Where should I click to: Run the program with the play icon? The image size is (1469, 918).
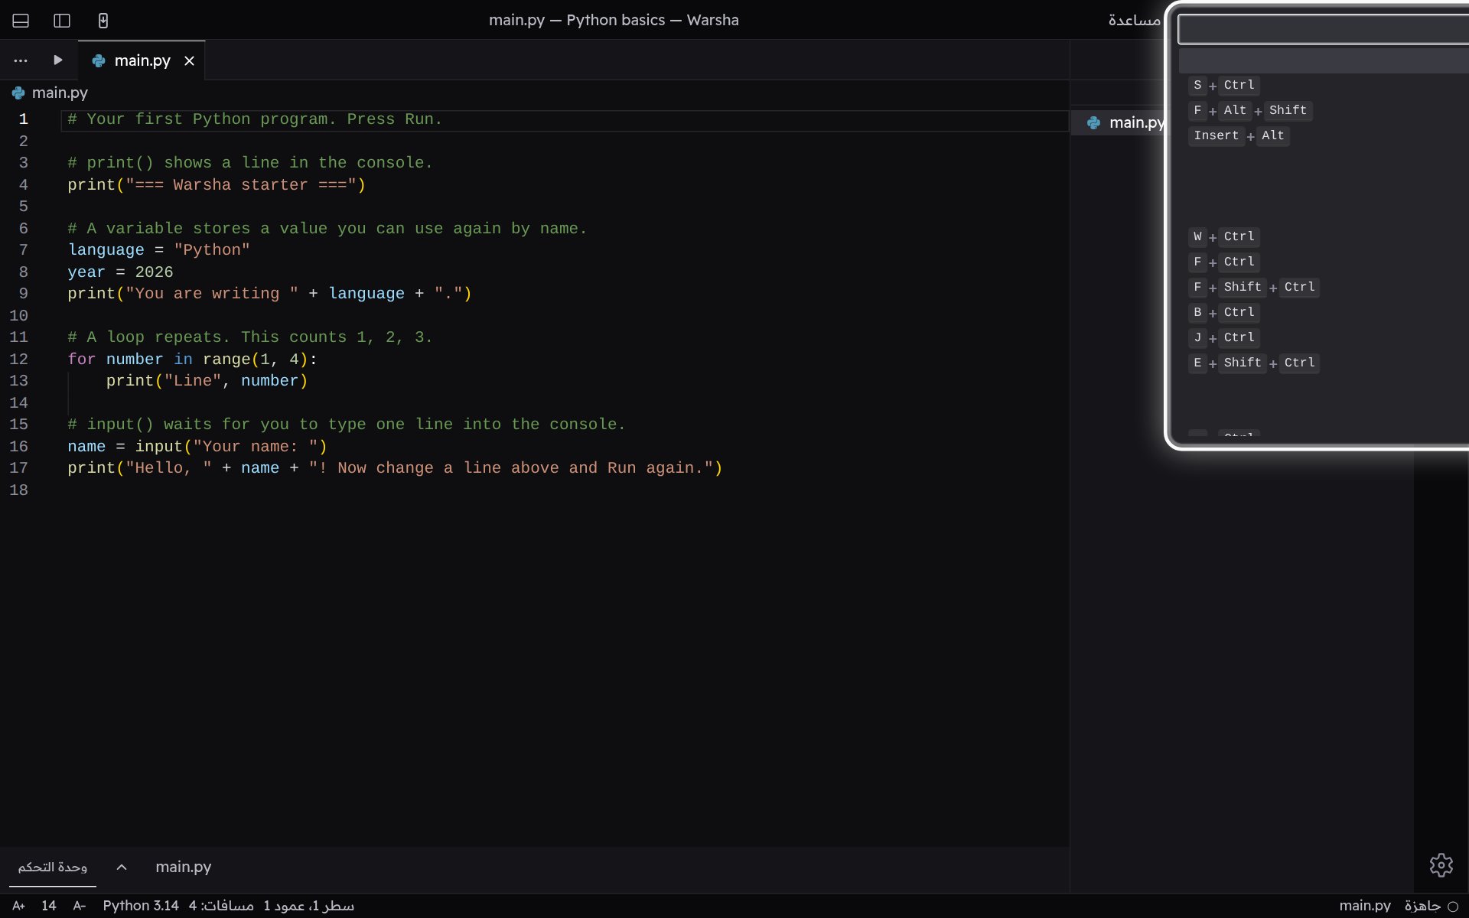point(58,60)
